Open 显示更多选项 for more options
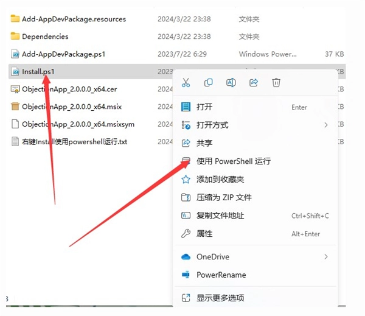This screenshot has height=316, width=365. click(x=220, y=298)
